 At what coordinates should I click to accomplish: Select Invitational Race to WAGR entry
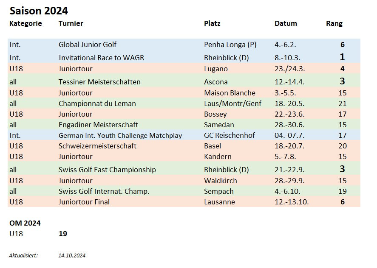101,58
